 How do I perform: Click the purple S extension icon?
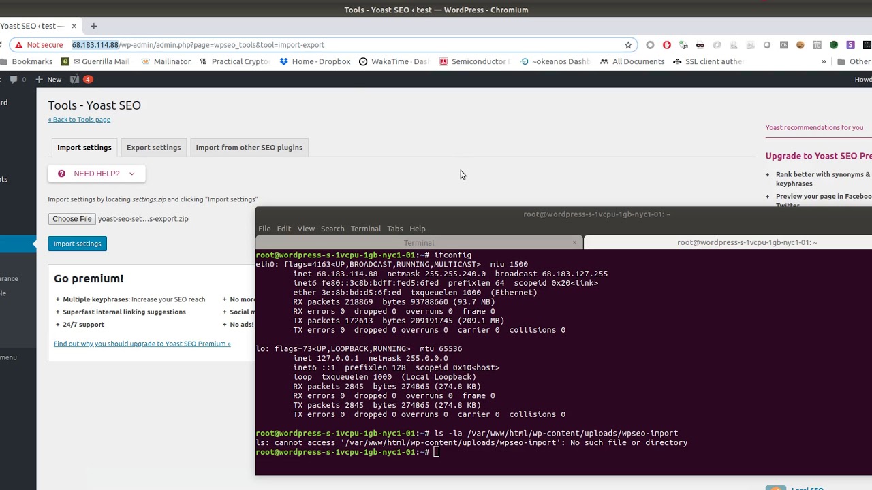pyautogui.click(x=850, y=45)
